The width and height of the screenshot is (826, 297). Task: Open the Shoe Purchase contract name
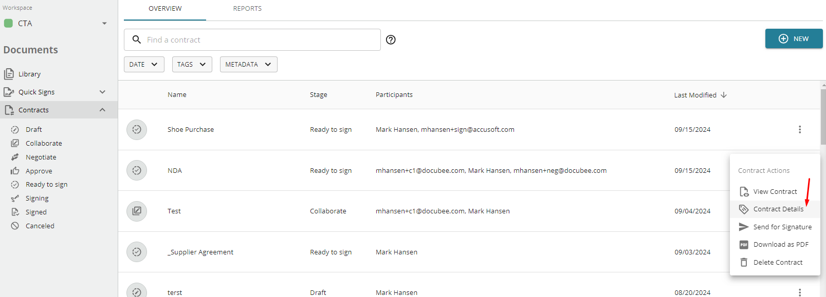[191, 129]
